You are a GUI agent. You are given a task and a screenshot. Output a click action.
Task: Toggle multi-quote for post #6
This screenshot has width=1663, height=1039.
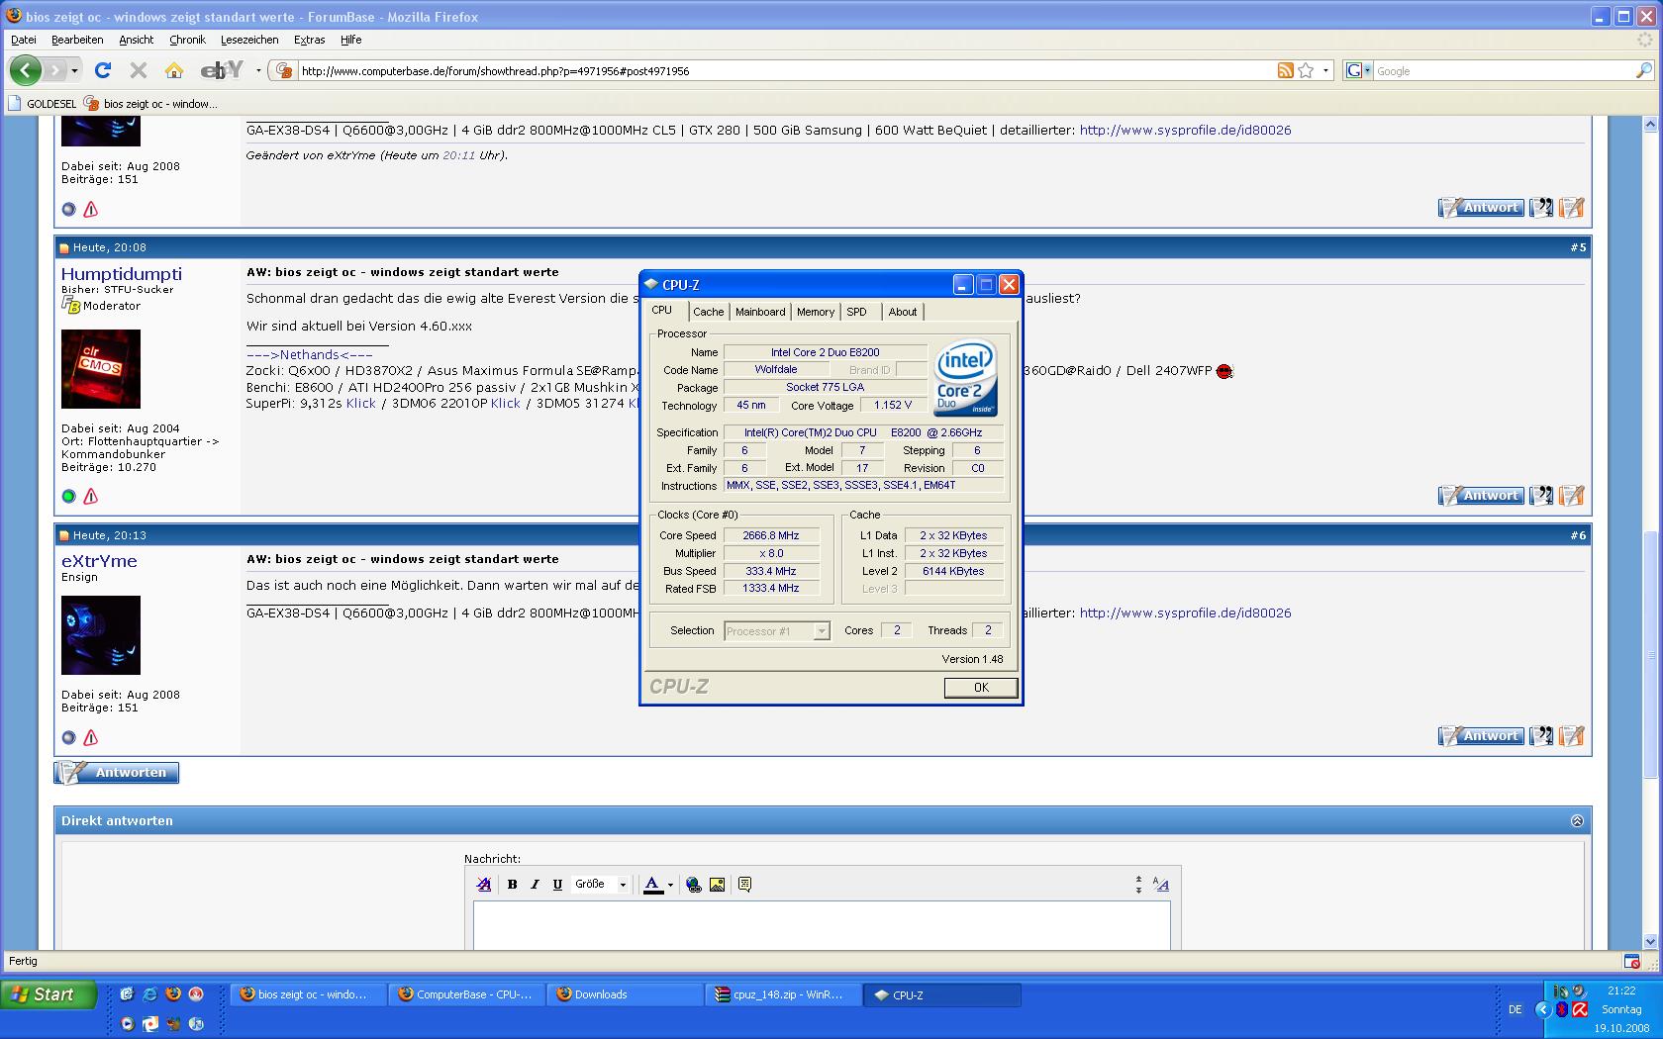click(1541, 735)
